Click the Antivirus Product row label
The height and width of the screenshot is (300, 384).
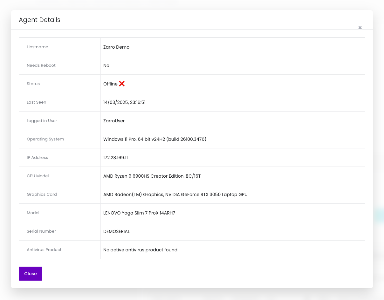coord(44,250)
